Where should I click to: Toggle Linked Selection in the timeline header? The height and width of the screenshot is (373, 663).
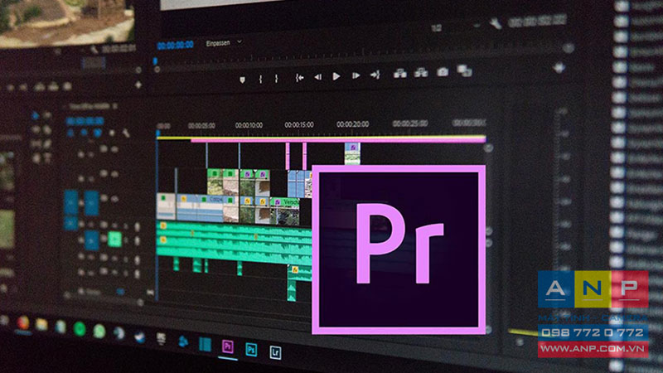point(98,133)
